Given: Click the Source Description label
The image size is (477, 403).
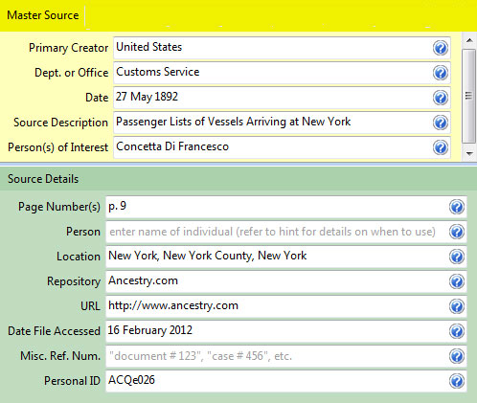Looking at the screenshot, I should pyautogui.click(x=60, y=123).
